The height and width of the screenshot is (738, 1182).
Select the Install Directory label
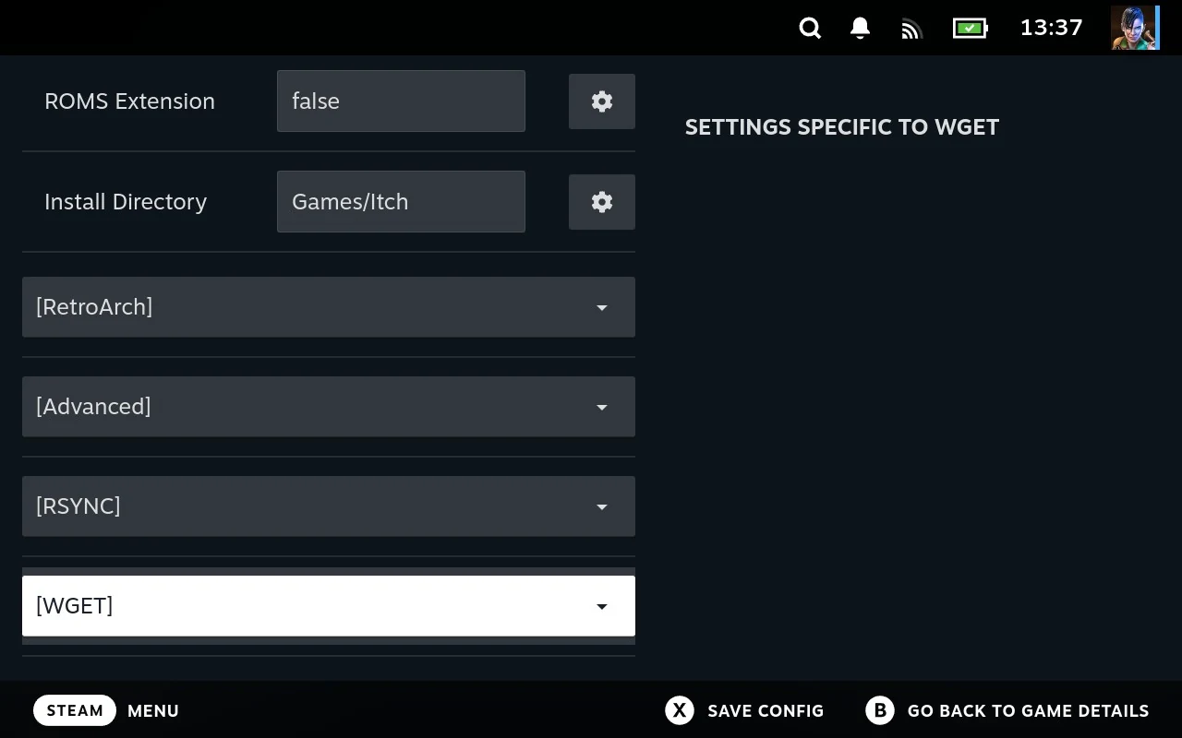click(126, 202)
